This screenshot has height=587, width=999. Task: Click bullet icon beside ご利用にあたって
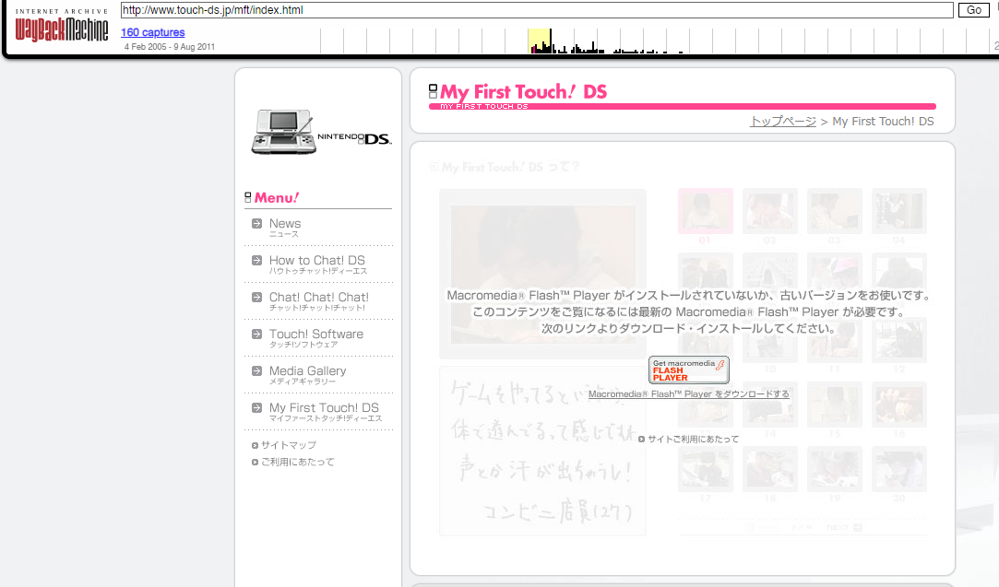255,463
